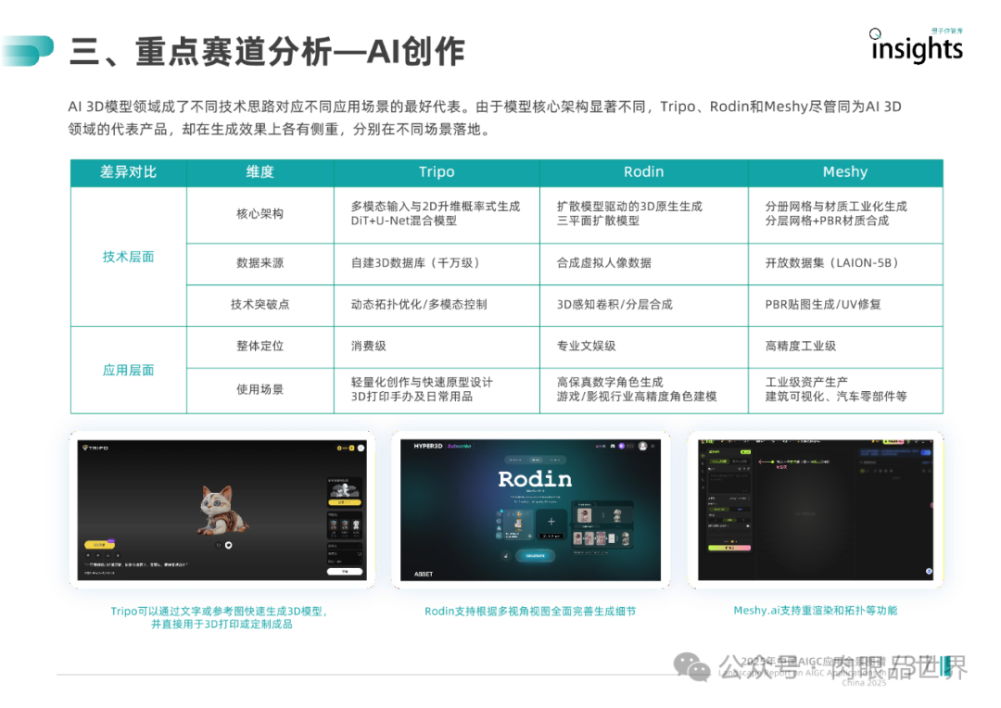Click the 技术突破点 dimension cell
The height and width of the screenshot is (708, 1001).
coord(260,305)
